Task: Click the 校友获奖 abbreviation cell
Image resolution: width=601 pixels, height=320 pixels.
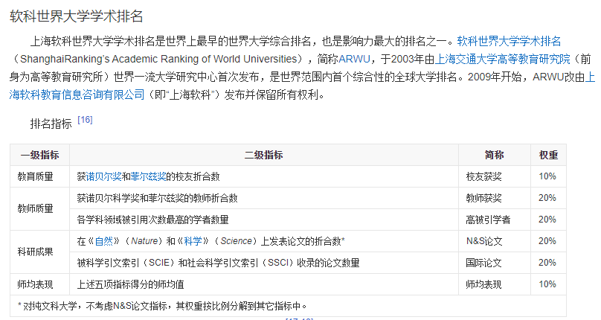Action: coord(495,176)
